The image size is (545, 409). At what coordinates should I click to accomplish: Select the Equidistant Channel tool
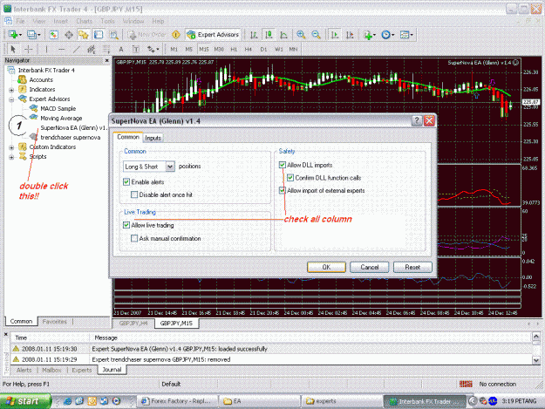[91, 49]
